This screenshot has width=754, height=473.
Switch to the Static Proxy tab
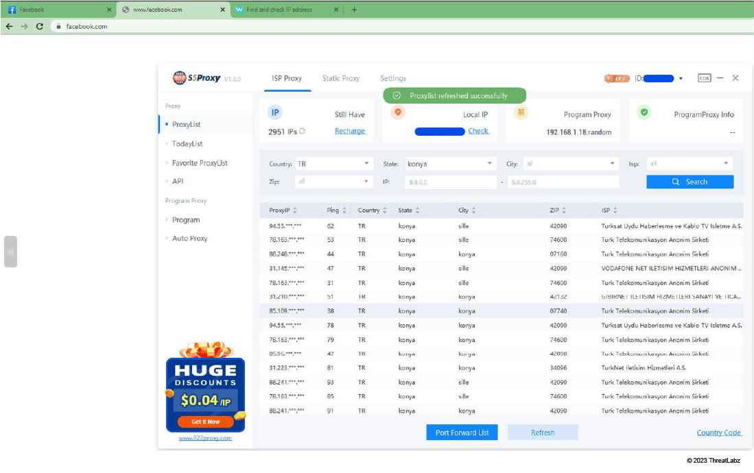coord(341,78)
